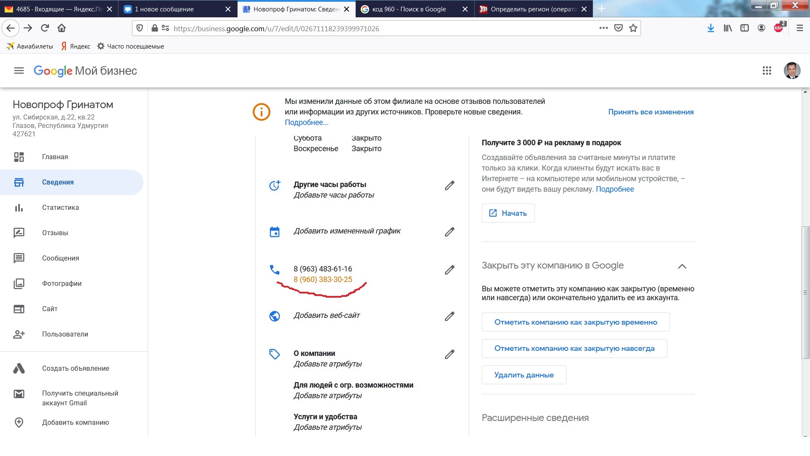Open Получить специальный аккаунт Gmail
The image size is (810, 456).
point(72,398)
